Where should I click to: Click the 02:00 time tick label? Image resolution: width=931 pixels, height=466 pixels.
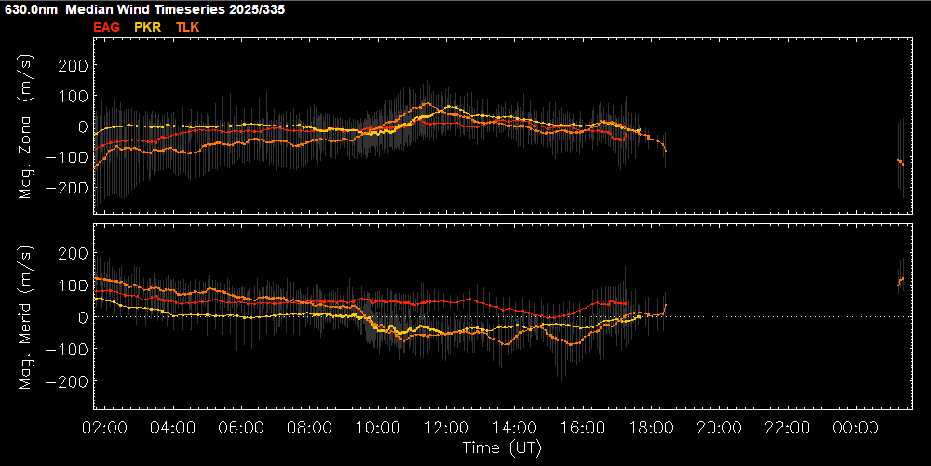click(104, 428)
